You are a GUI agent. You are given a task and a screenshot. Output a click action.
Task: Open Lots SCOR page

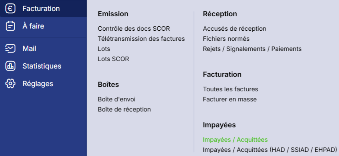pos(113,59)
